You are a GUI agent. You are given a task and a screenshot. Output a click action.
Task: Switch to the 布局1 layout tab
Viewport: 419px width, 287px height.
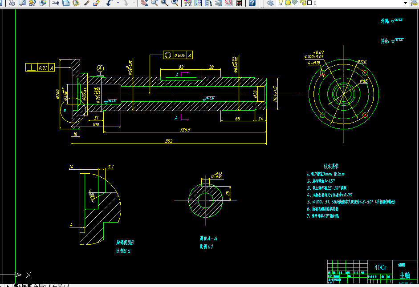[39, 286]
